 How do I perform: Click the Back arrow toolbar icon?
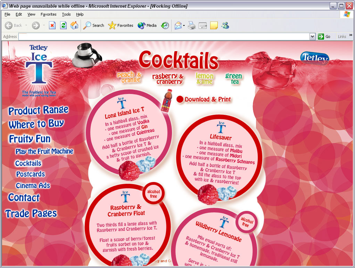[9, 25]
